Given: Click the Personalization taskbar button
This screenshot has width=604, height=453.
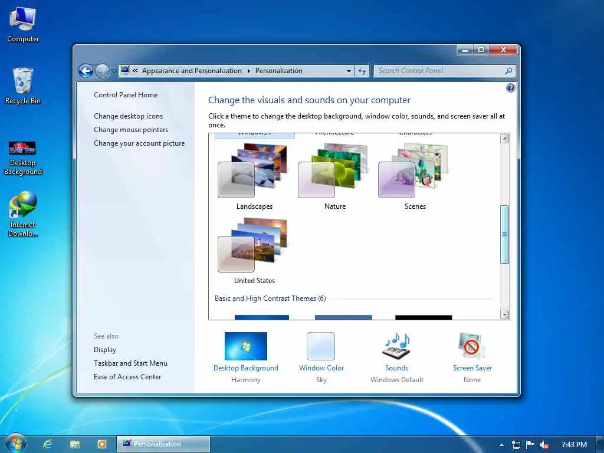Looking at the screenshot, I should point(163,444).
